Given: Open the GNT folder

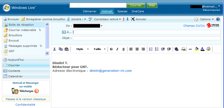Looking at the screenshot, I should (x=11, y=51).
